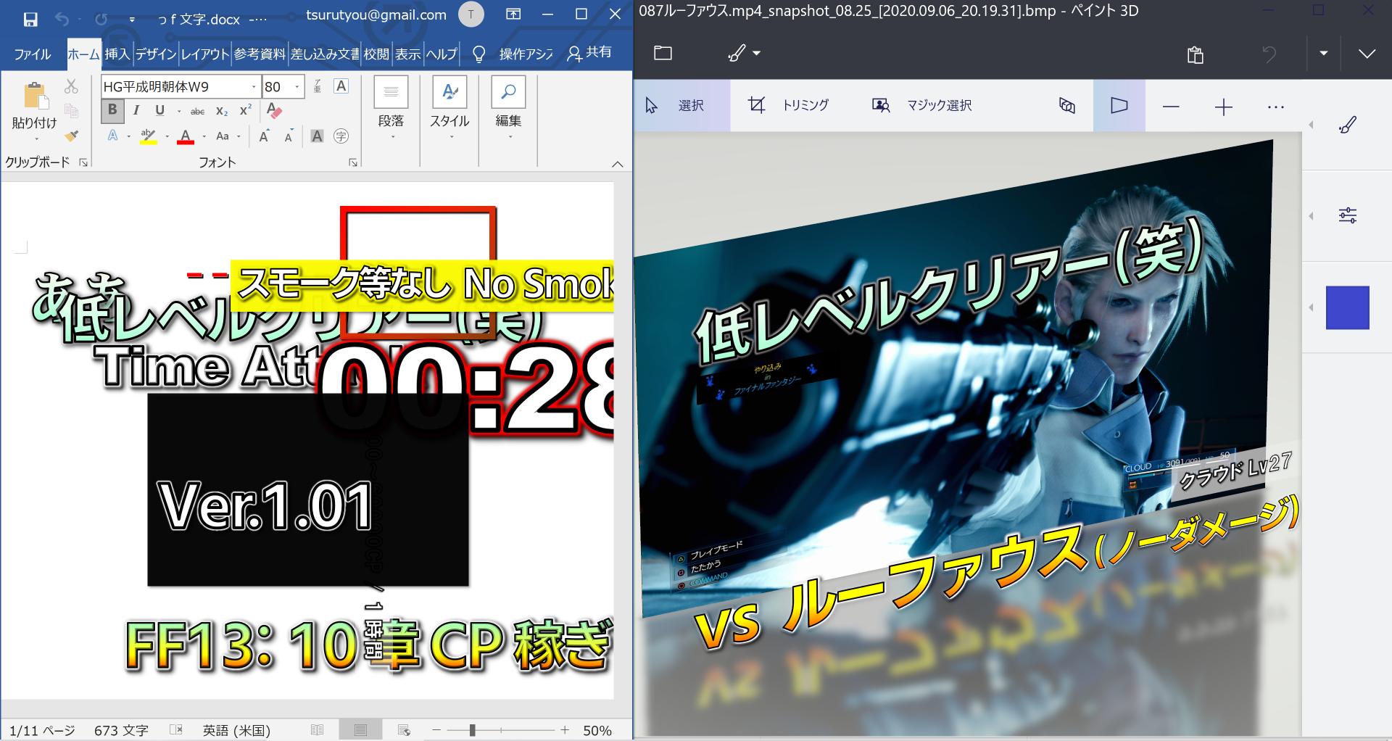Click the Word zoom slider handle
This screenshot has width=1392, height=741.
coord(472,730)
